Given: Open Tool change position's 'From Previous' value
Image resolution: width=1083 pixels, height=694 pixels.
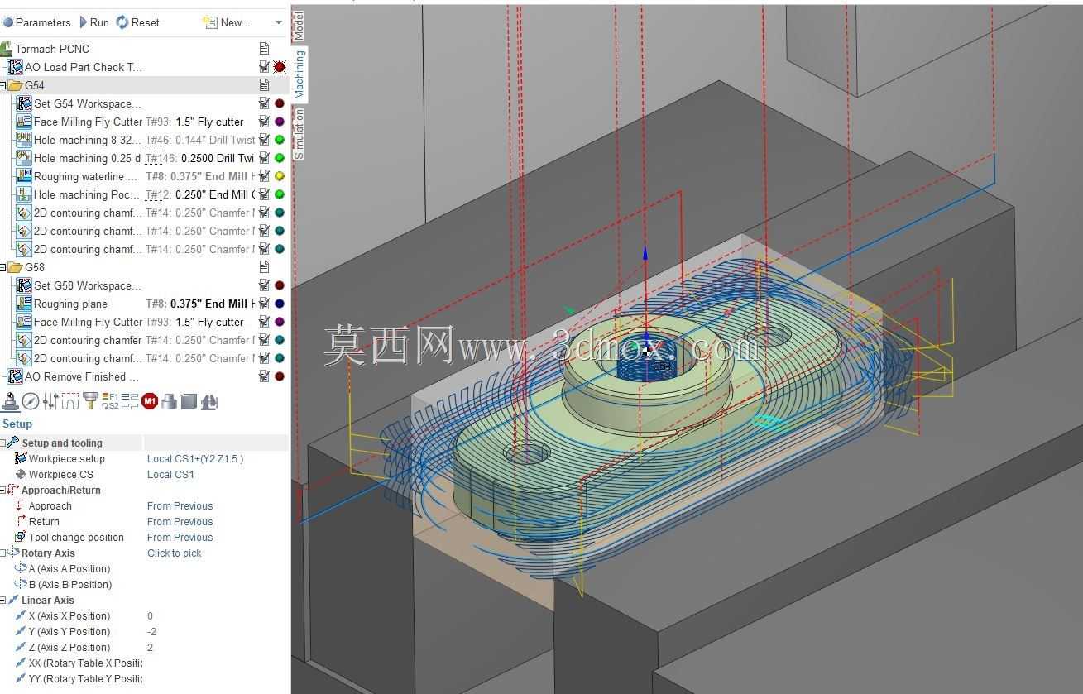Looking at the screenshot, I should (x=180, y=537).
